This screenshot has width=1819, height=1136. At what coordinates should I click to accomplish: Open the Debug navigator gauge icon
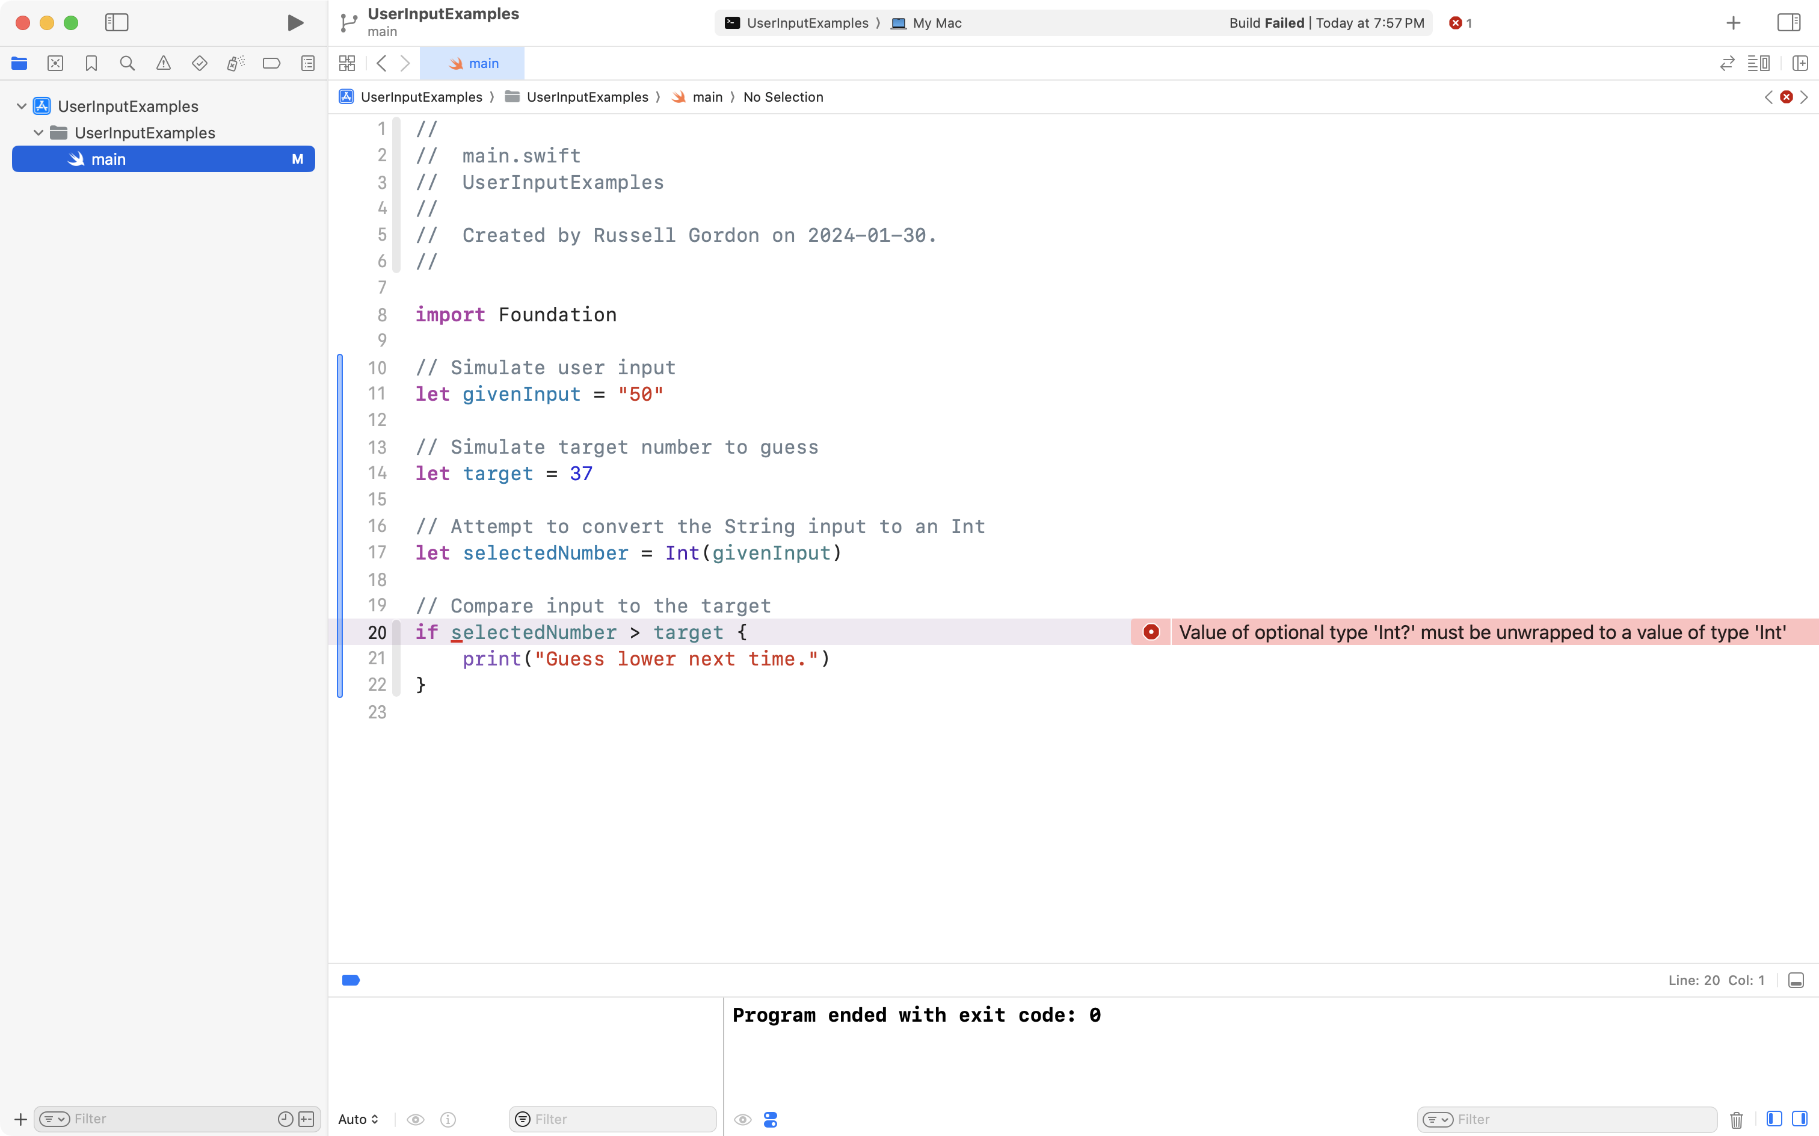(x=235, y=63)
